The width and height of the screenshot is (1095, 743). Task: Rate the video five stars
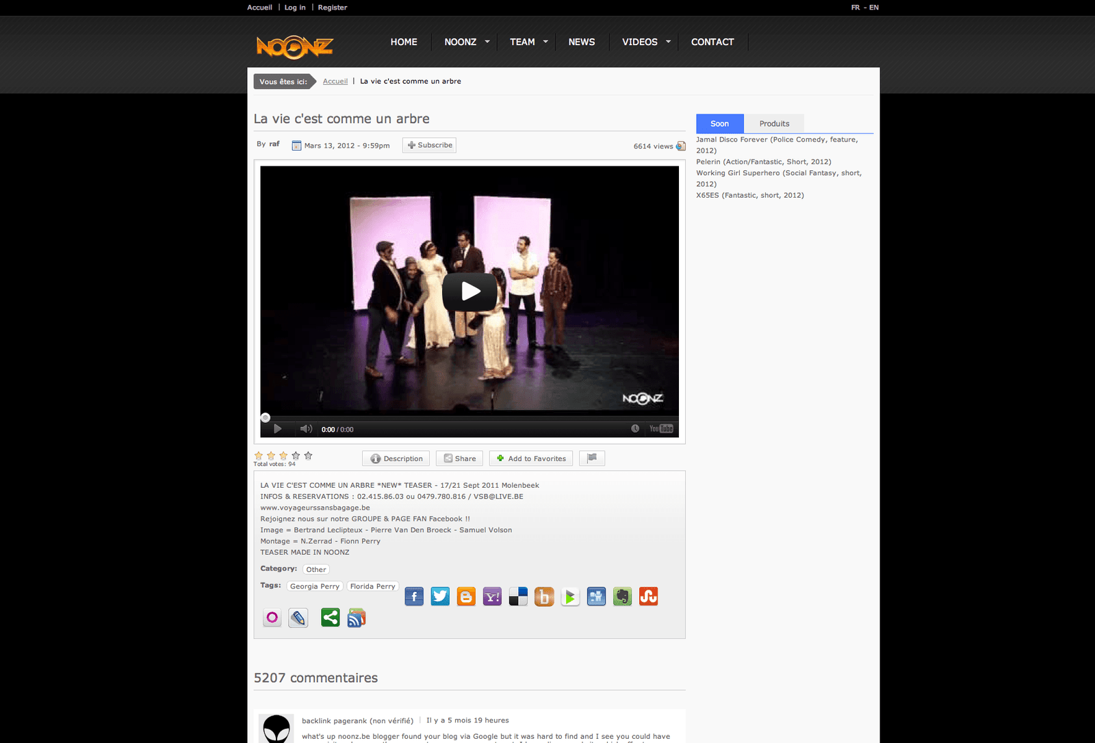308,456
